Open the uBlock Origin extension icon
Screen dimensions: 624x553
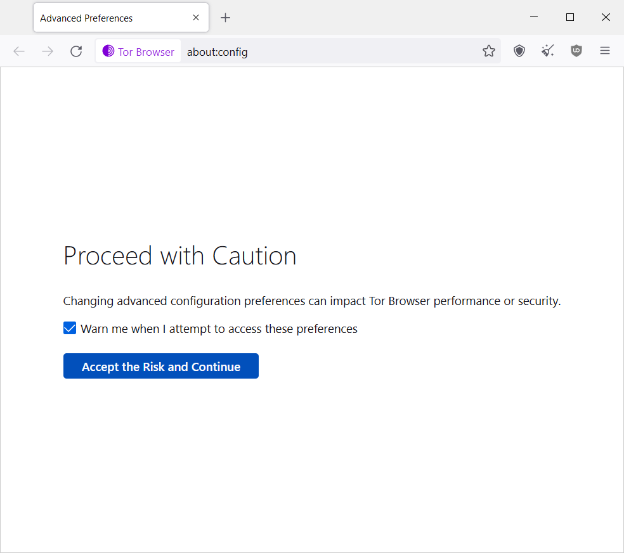pyautogui.click(x=576, y=51)
